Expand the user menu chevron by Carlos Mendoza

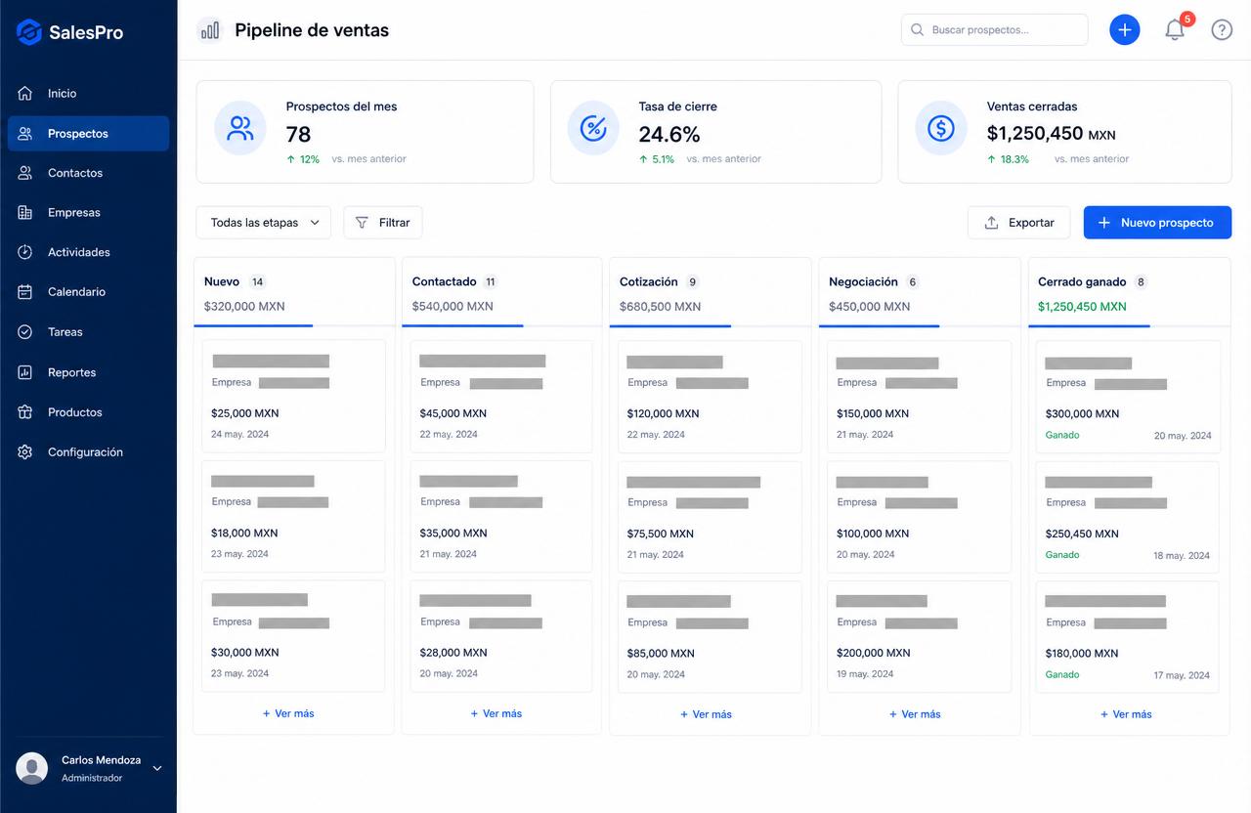pos(157,769)
